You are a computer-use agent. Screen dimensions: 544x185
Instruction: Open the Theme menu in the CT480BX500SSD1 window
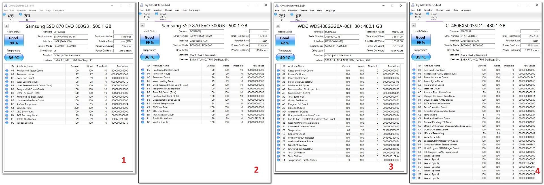pyautogui.click(x=439, y=10)
